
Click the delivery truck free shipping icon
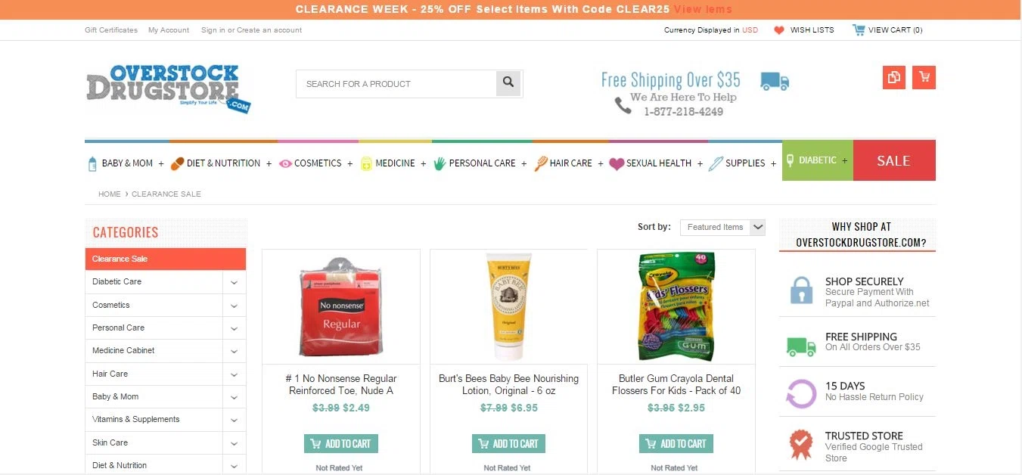(775, 81)
